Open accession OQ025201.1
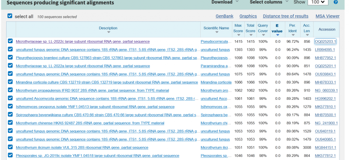 point(325,66)
